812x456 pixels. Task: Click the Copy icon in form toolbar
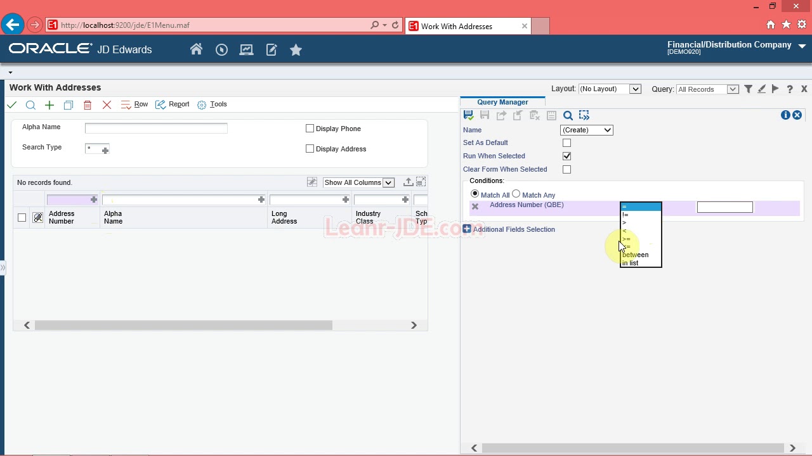(x=69, y=104)
